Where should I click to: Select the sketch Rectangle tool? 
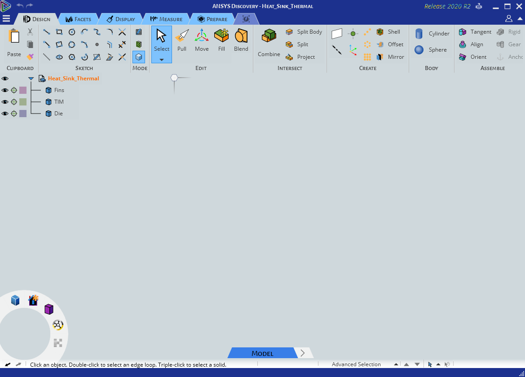pos(59,32)
